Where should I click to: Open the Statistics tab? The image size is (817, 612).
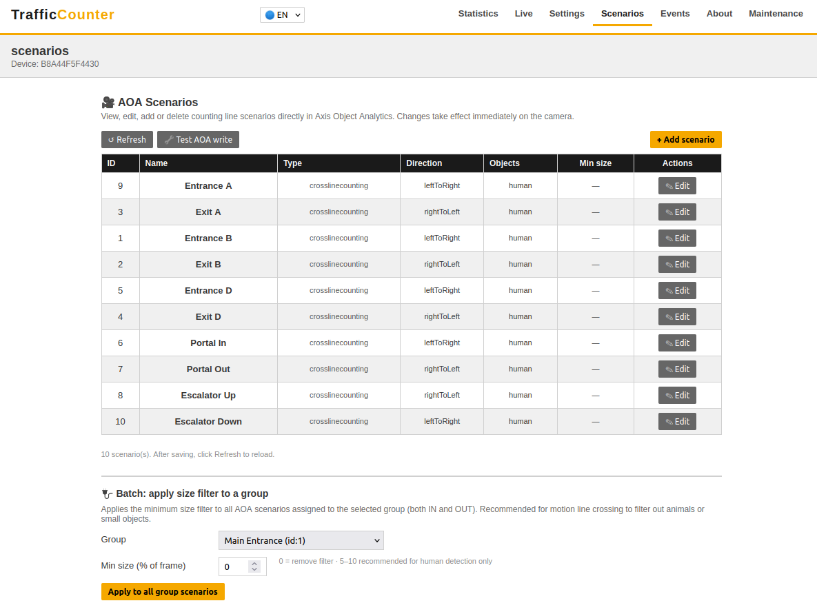(478, 14)
